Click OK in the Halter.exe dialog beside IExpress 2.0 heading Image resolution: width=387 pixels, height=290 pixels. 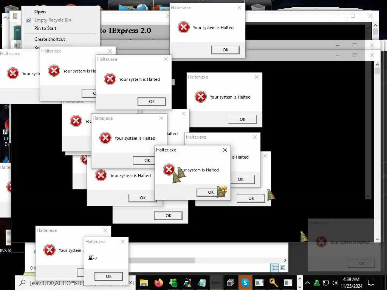pos(225,50)
